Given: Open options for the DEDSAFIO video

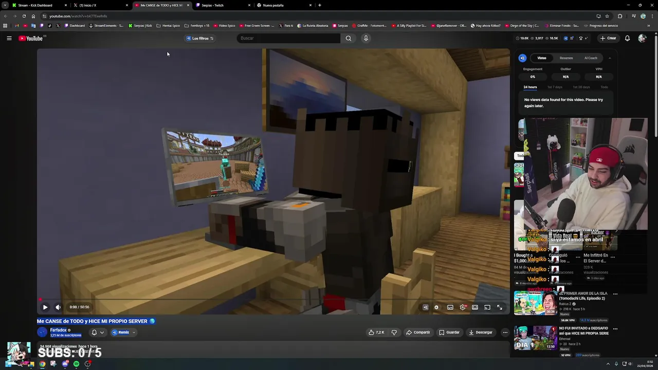Looking at the screenshot, I should click(615, 328).
